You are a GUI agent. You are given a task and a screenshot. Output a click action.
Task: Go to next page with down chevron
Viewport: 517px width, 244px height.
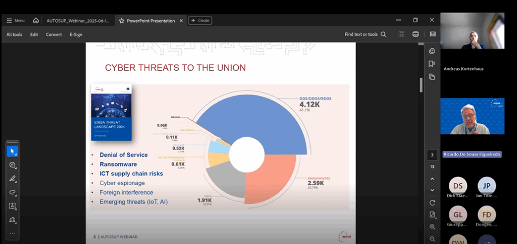432,190
